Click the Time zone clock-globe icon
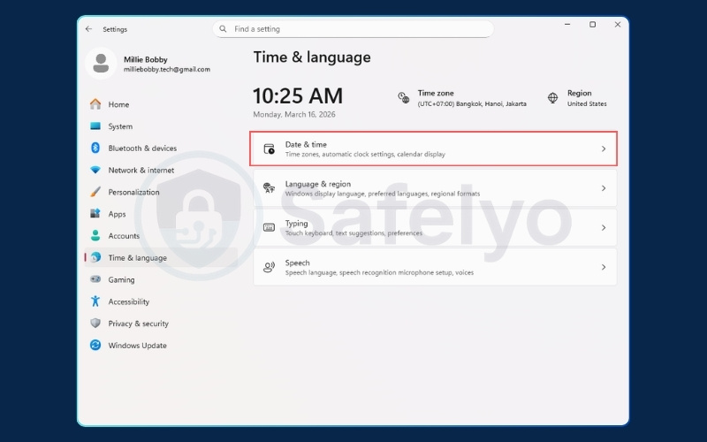707x442 pixels. pos(403,97)
